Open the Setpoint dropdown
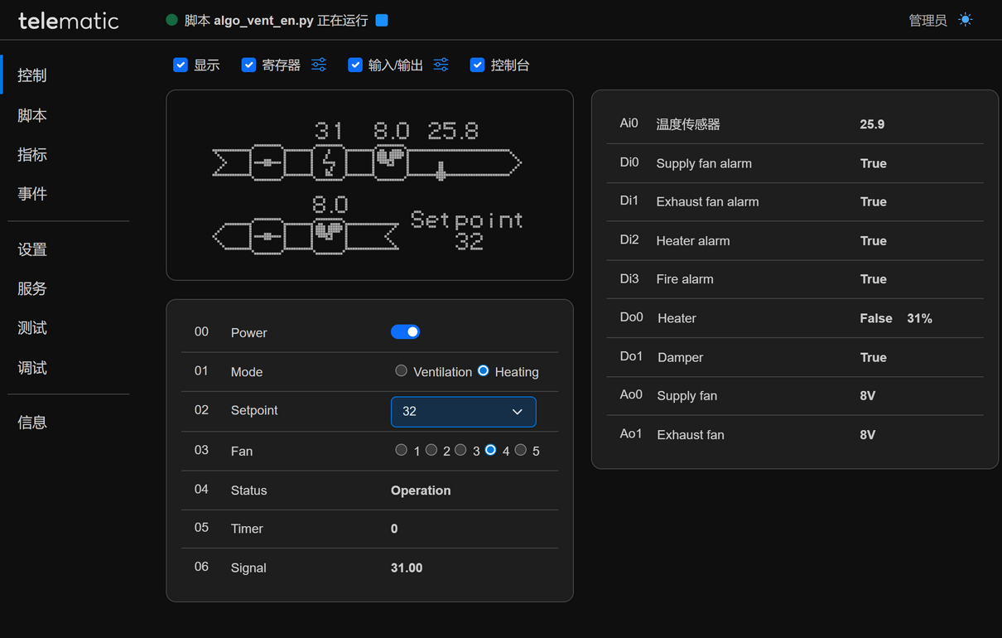1002x638 pixels. [x=463, y=412]
